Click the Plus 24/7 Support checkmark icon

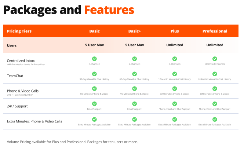tap(175, 104)
